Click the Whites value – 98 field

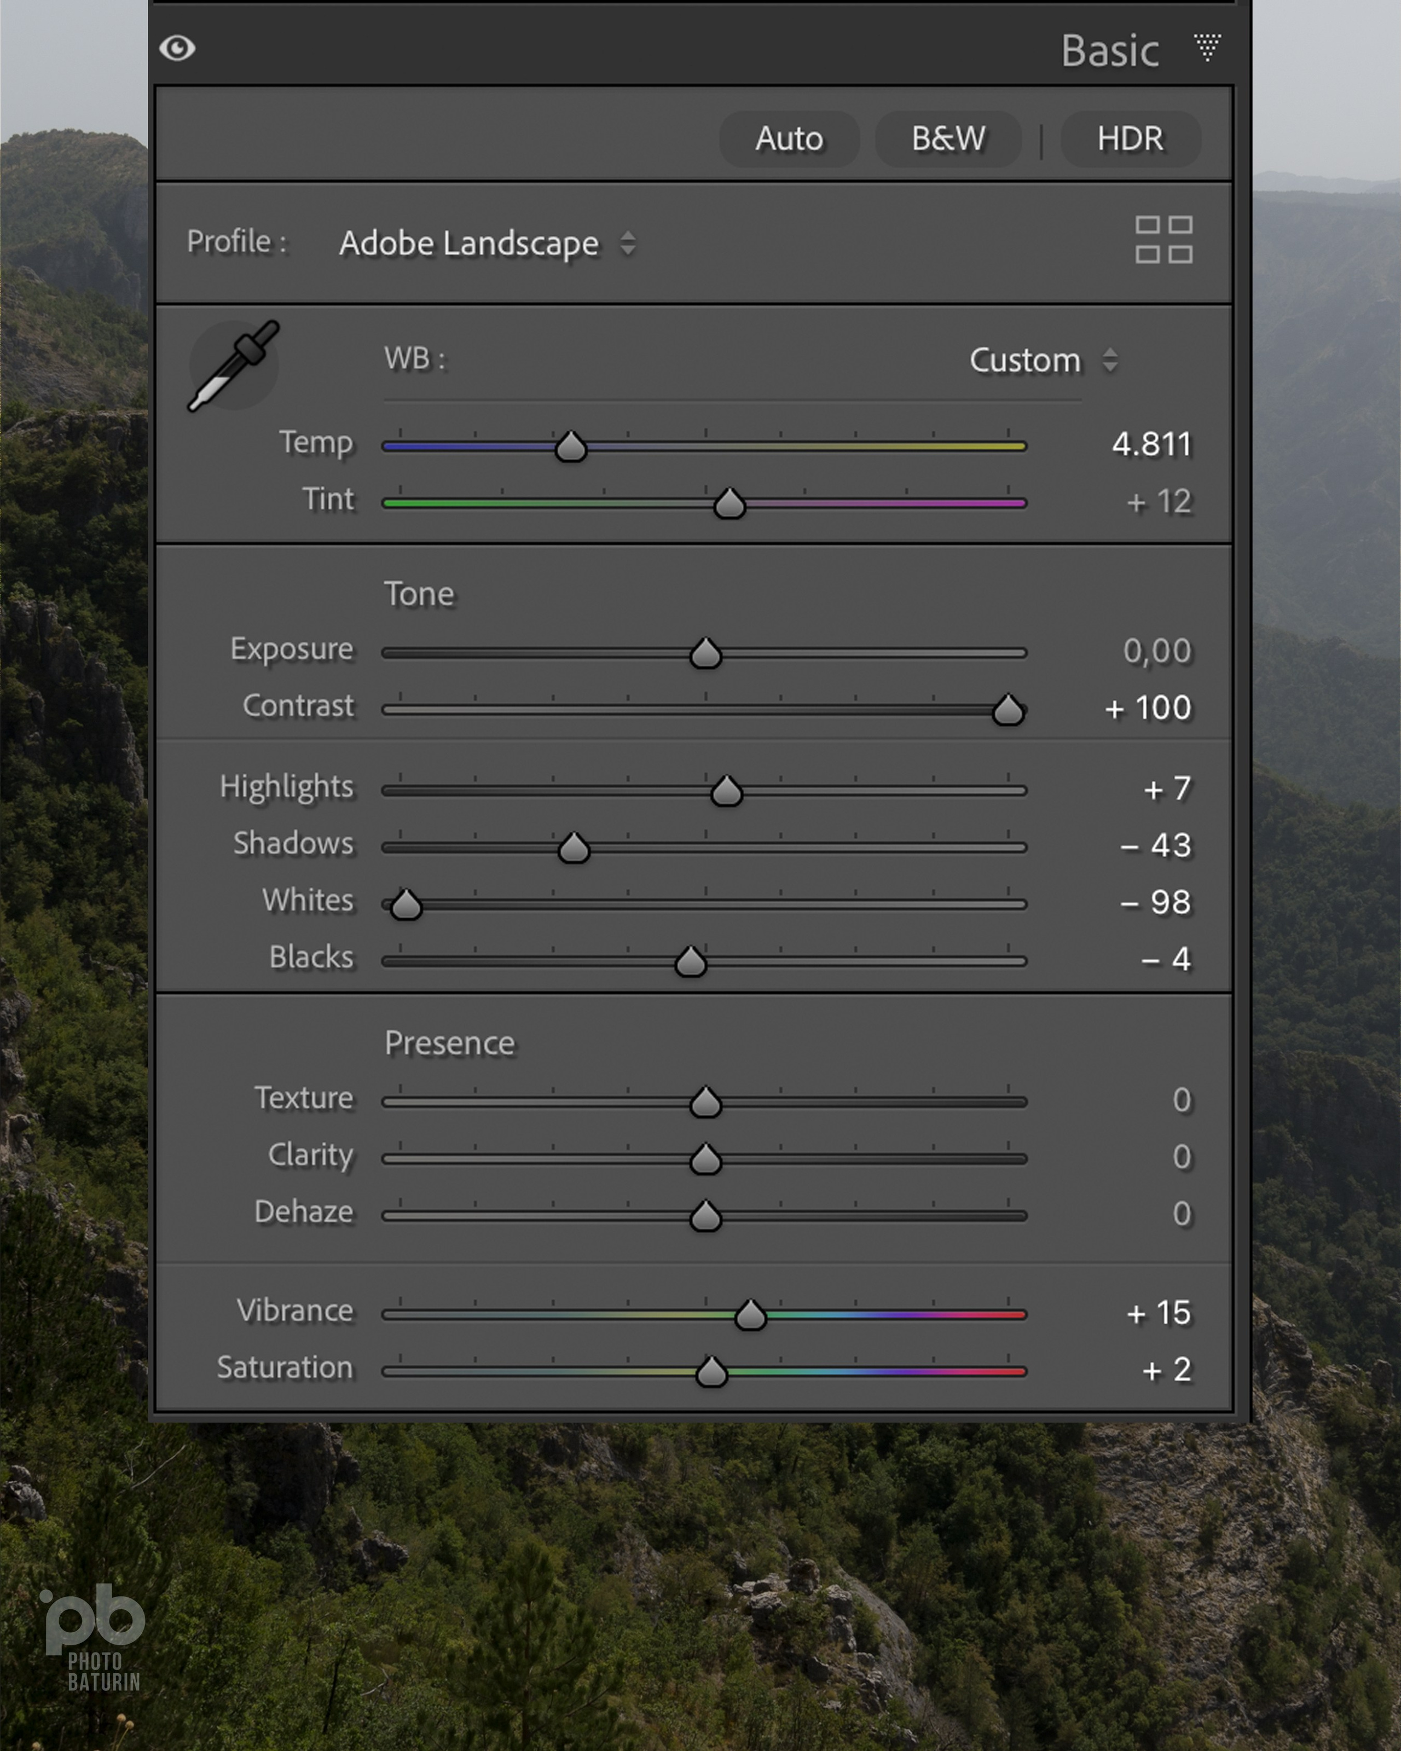coord(1156,902)
